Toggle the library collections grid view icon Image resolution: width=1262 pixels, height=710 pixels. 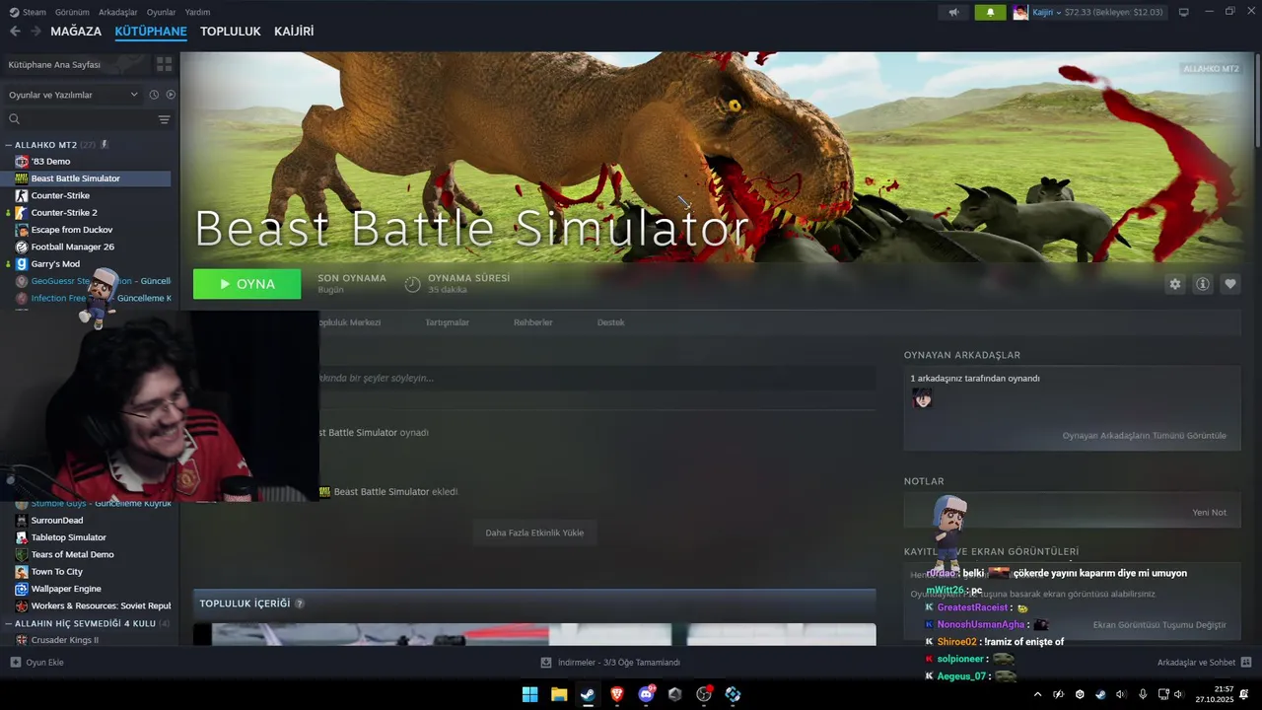pos(164,64)
